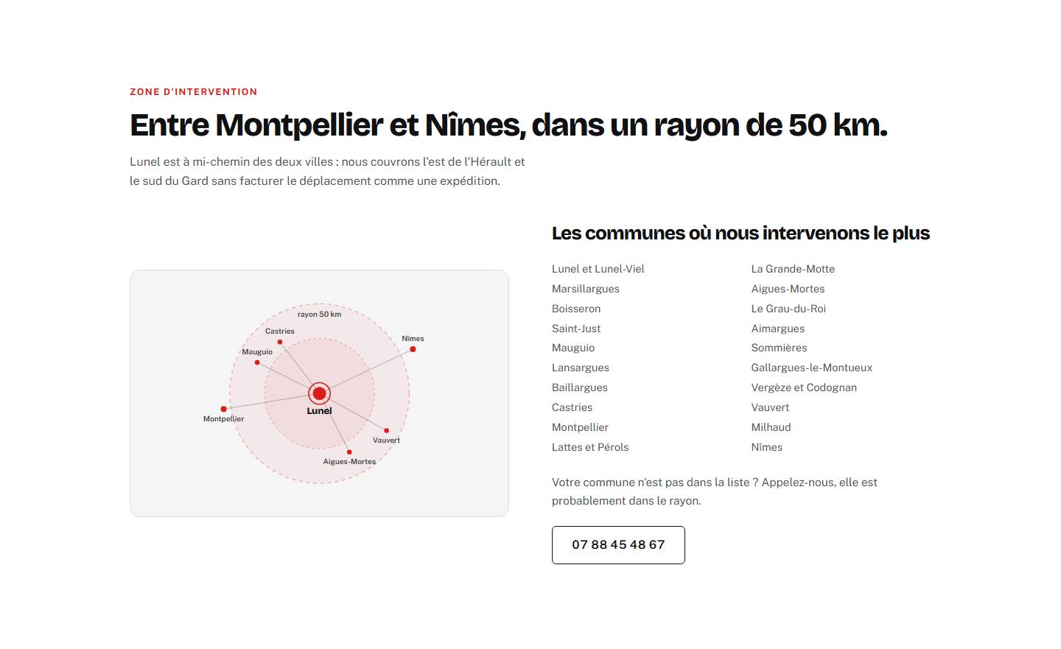Select 'La Grande-Motte' in the list

pyautogui.click(x=793, y=269)
